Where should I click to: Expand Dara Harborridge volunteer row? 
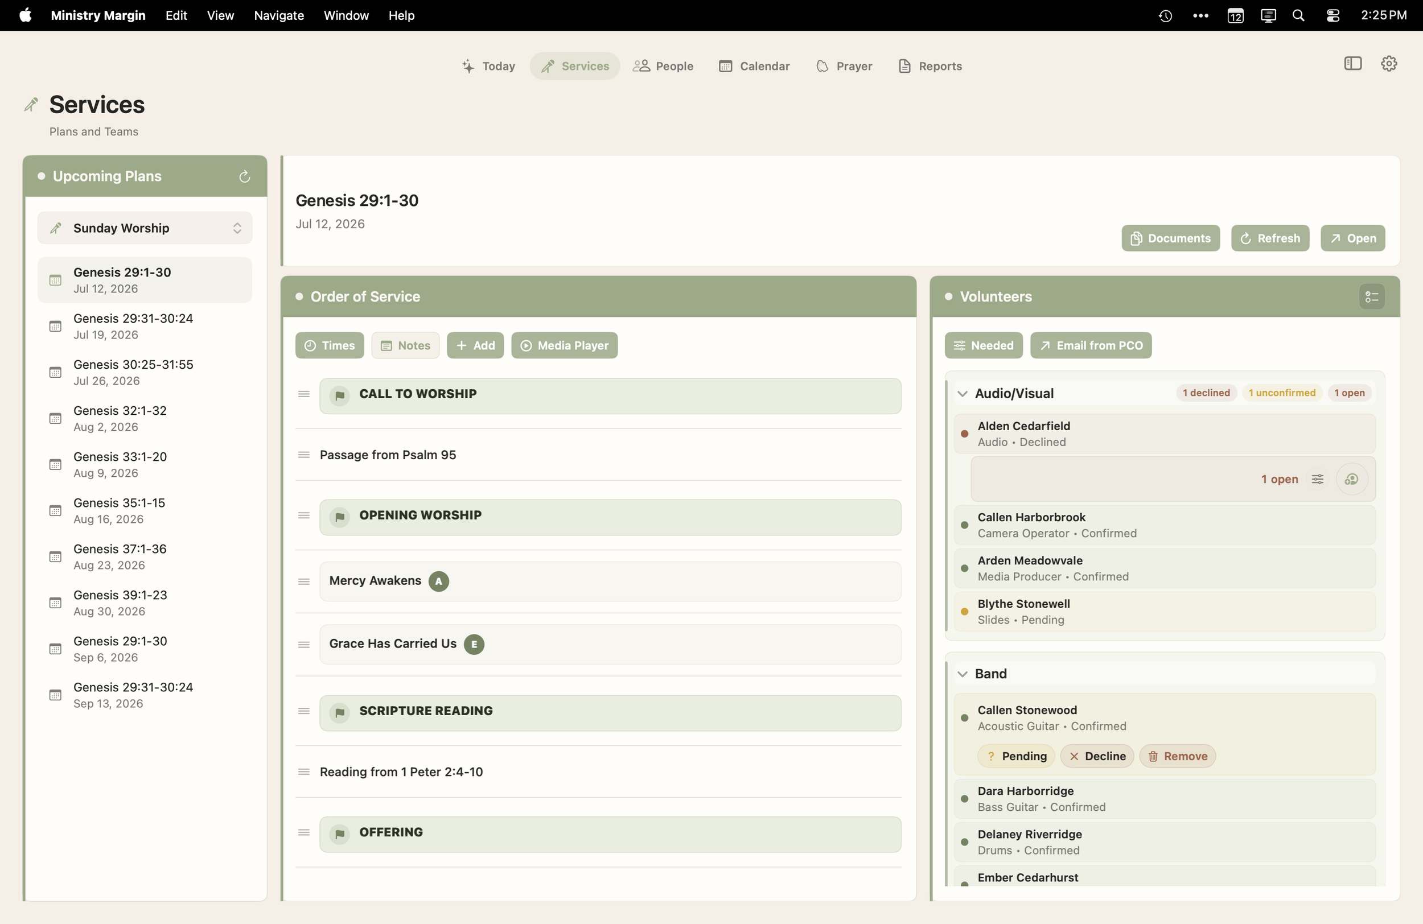[1164, 798]
